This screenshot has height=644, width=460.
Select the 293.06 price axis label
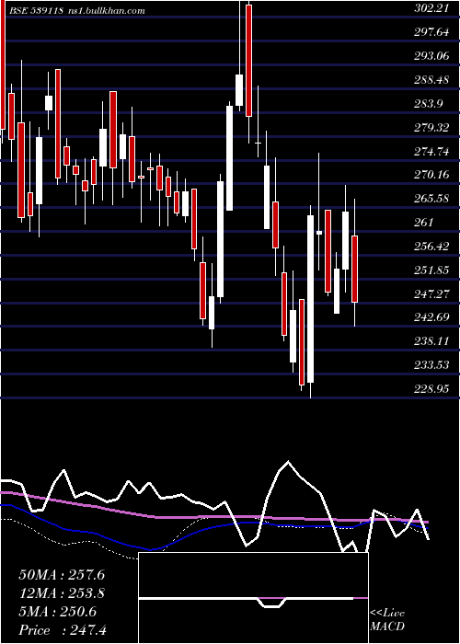tap(431, 55)
